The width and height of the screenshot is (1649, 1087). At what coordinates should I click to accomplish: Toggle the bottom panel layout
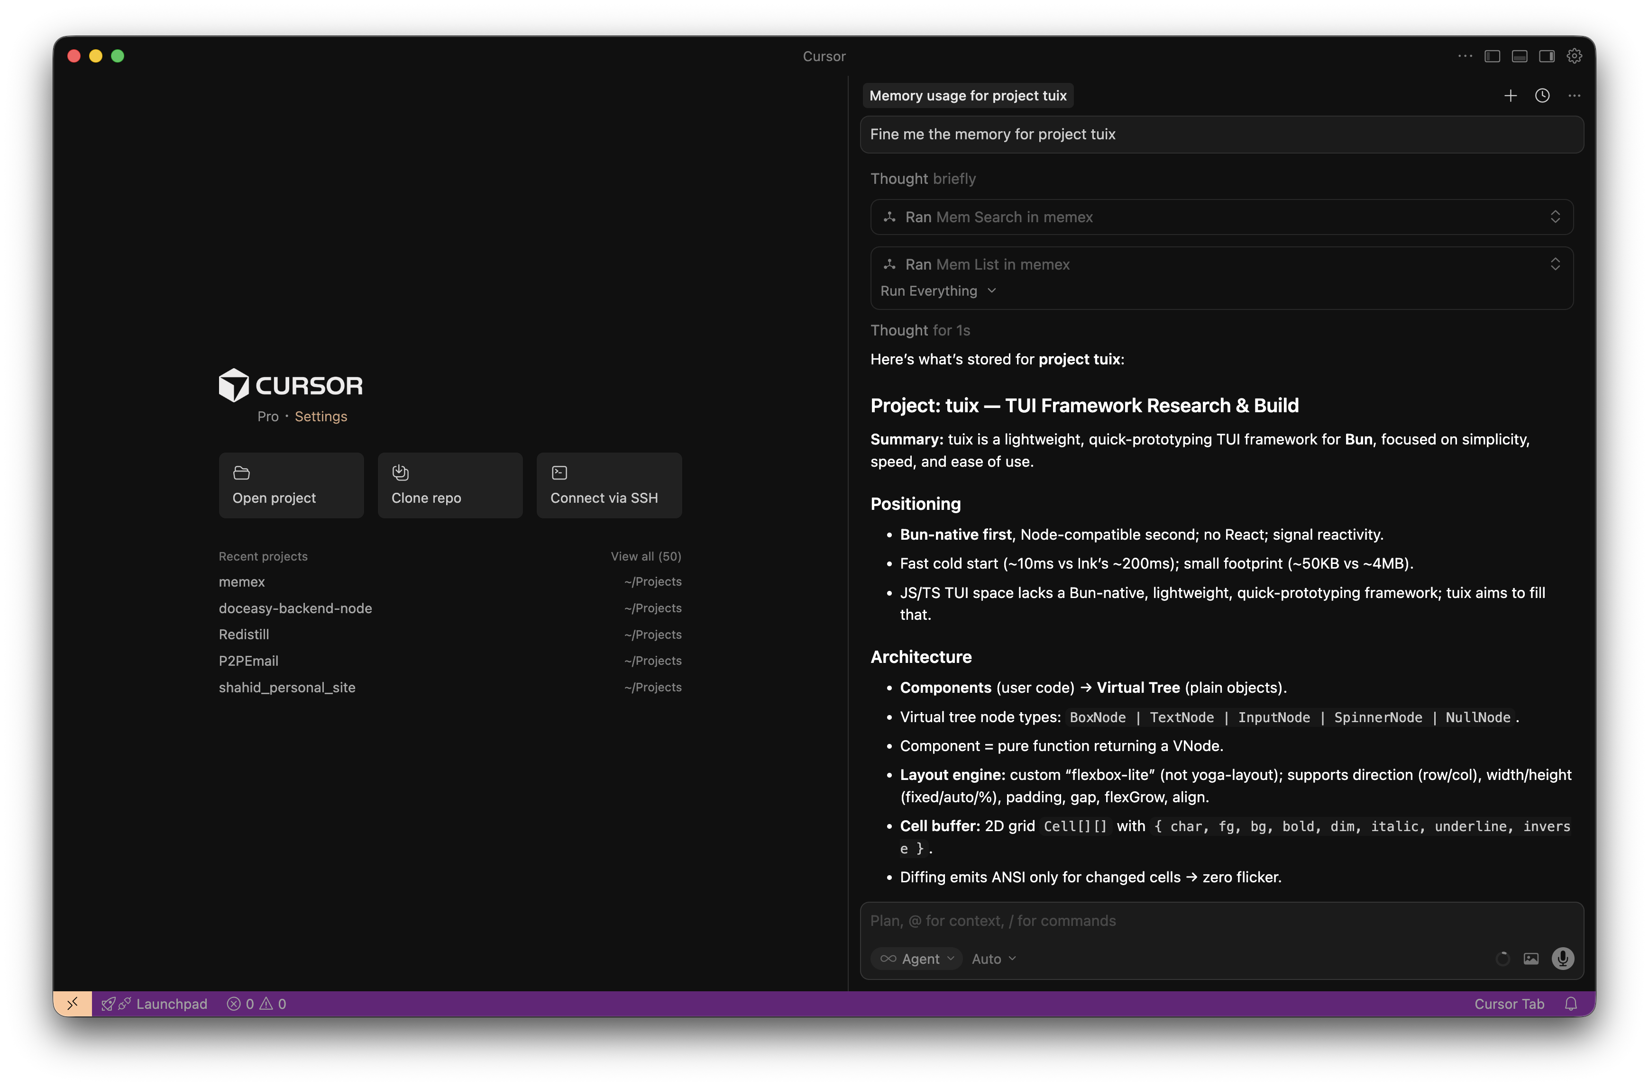[x=1519, y=56]
